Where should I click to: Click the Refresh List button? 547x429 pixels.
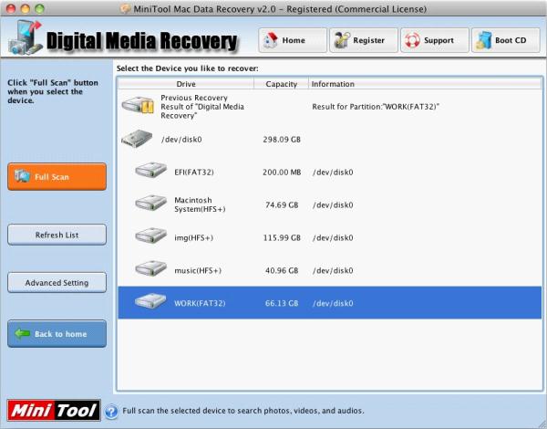click(x=57, y=235)
